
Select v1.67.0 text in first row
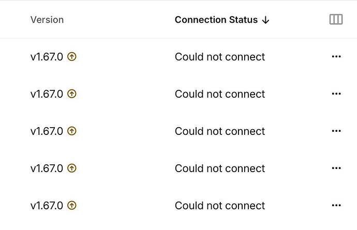click(47, 57)
